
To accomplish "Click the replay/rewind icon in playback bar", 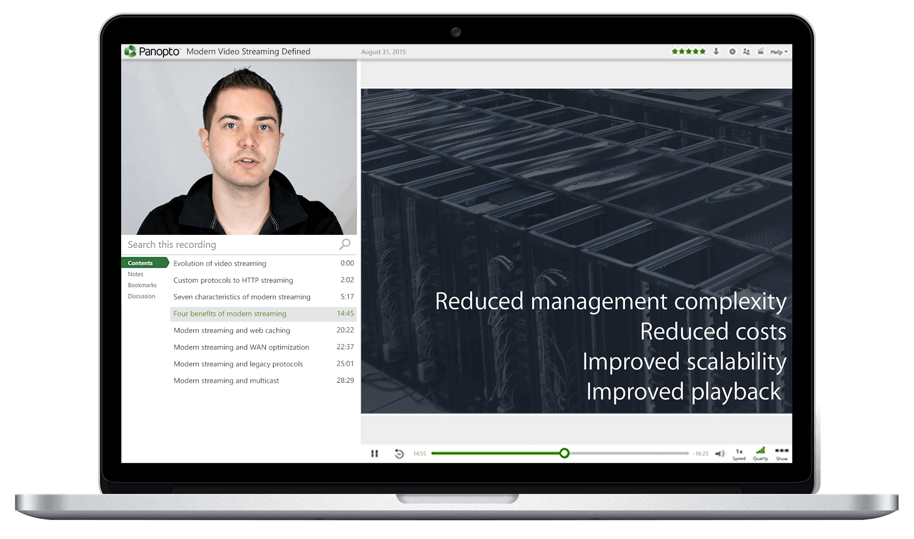I will (x=399, y=453).
